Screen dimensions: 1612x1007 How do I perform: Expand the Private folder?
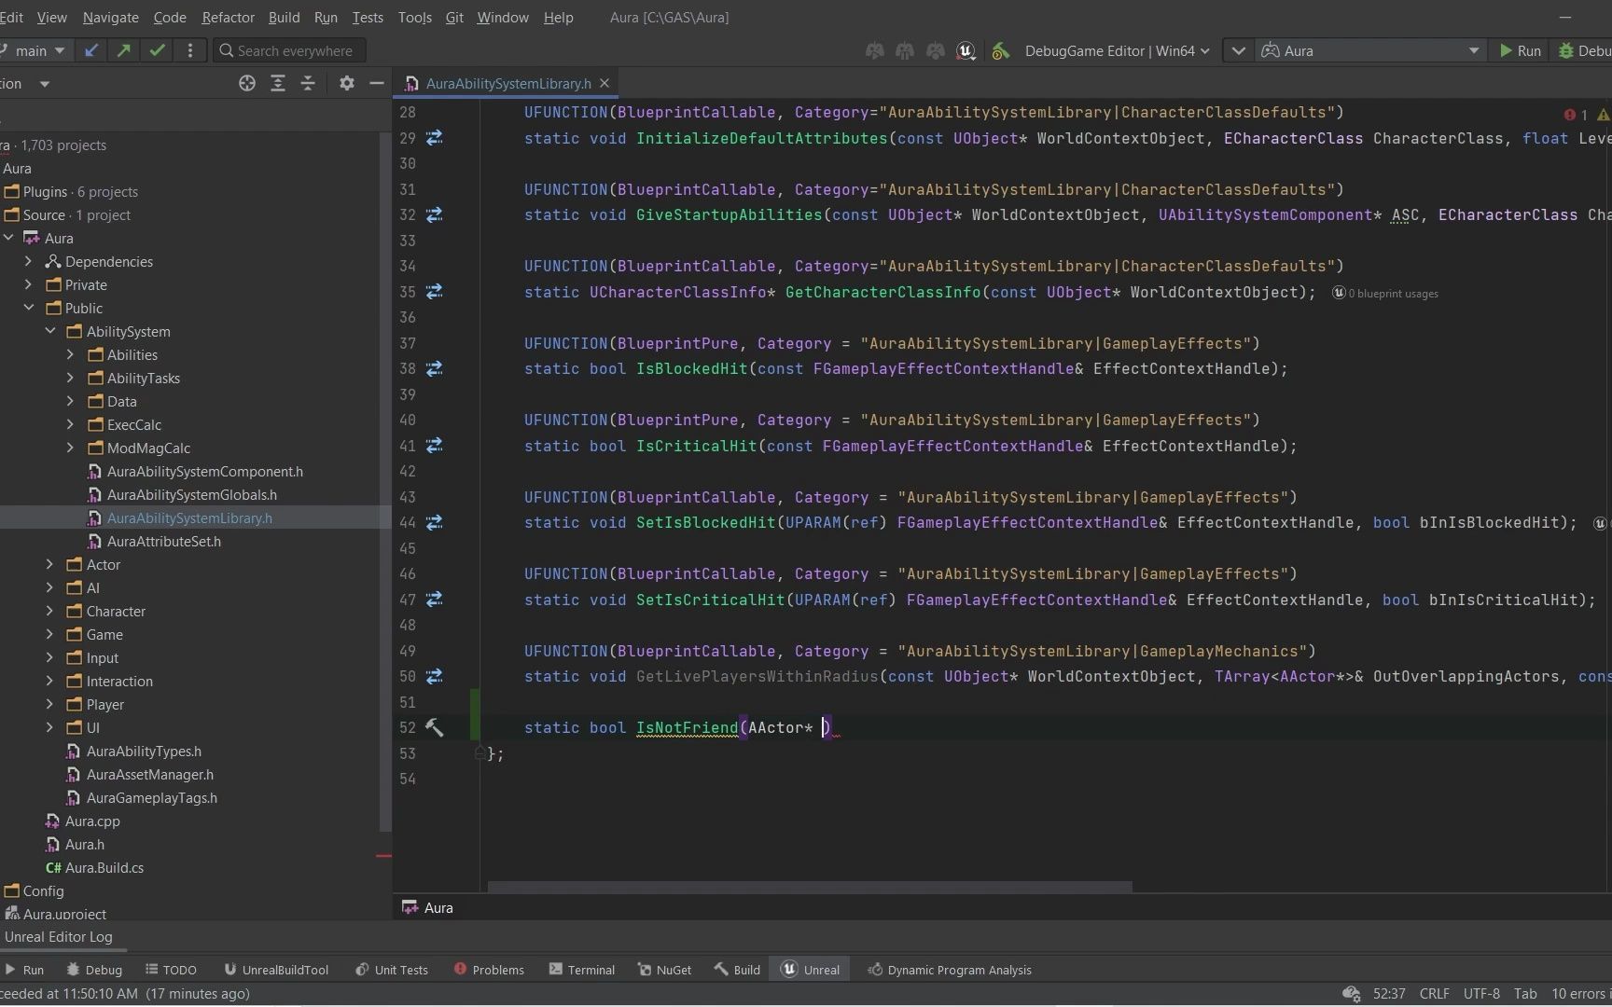(28, 285)
